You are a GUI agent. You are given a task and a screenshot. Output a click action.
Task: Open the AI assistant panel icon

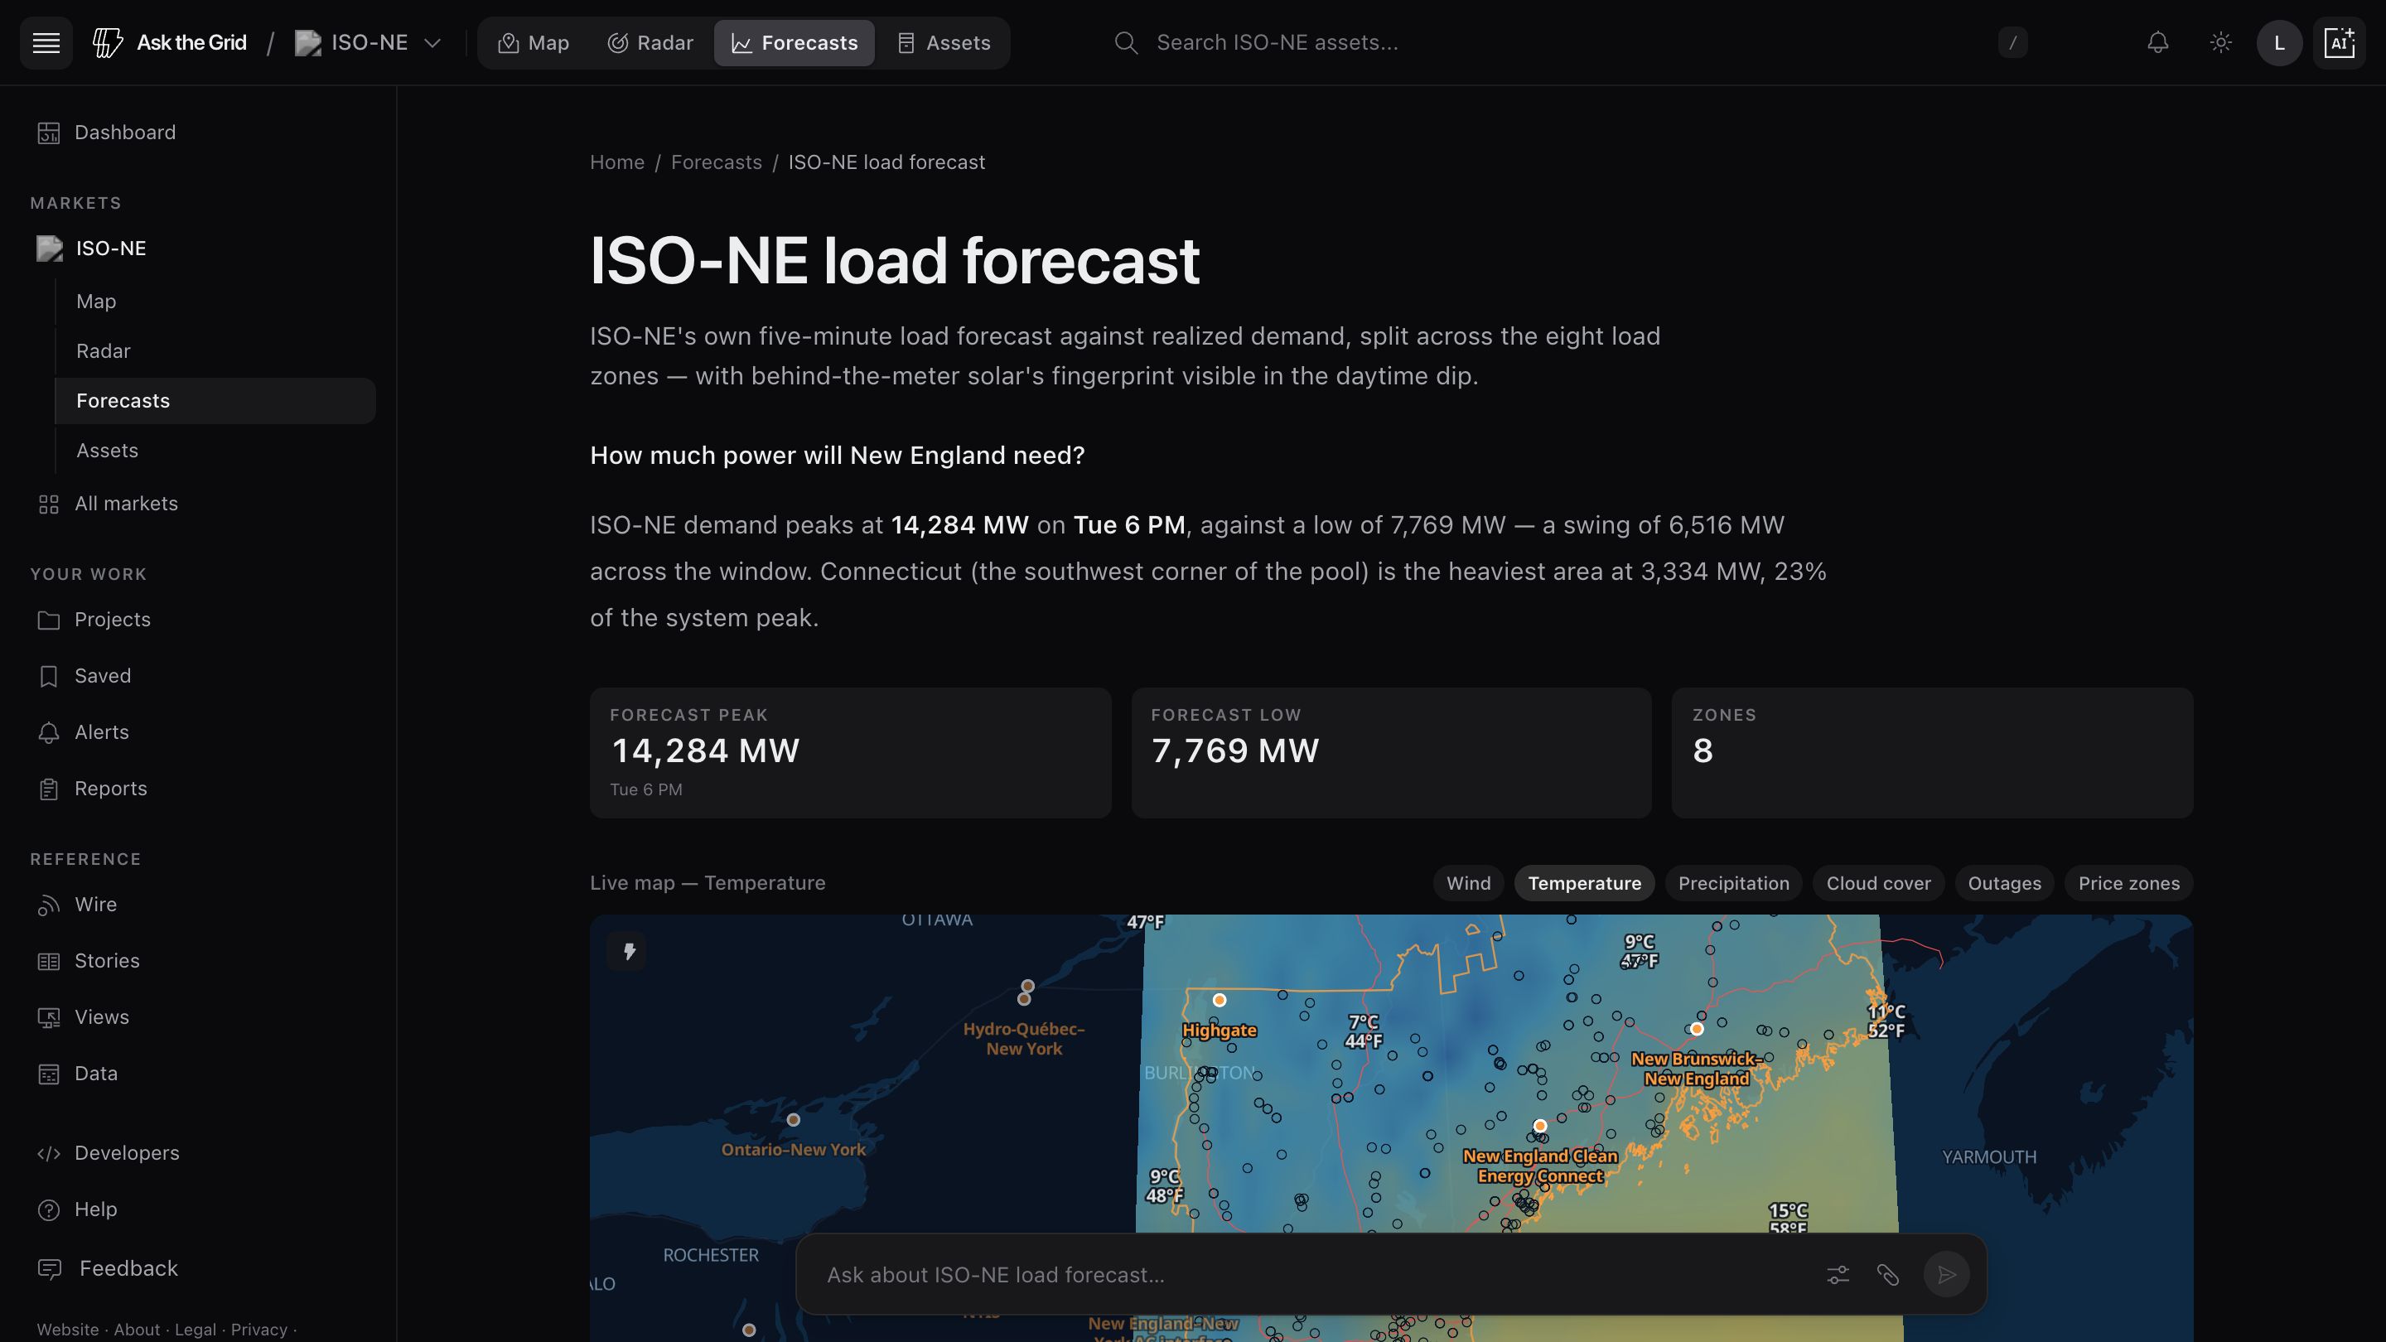click(2339, 42)
